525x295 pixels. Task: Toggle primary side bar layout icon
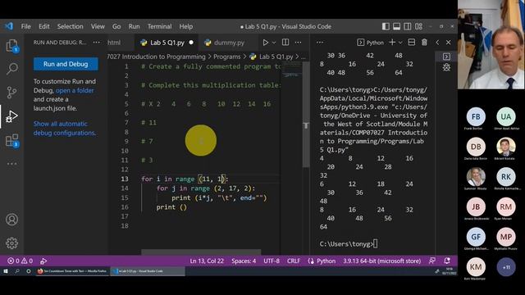coord(386,26)
